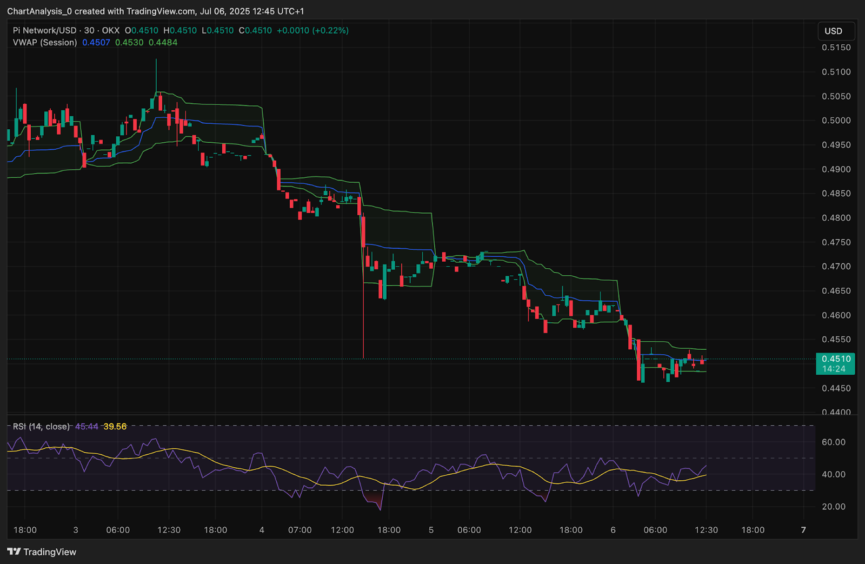The image size is (865, 564).
Task: Click the upper VWAP band value 0.4530
Action: point(129,42)
